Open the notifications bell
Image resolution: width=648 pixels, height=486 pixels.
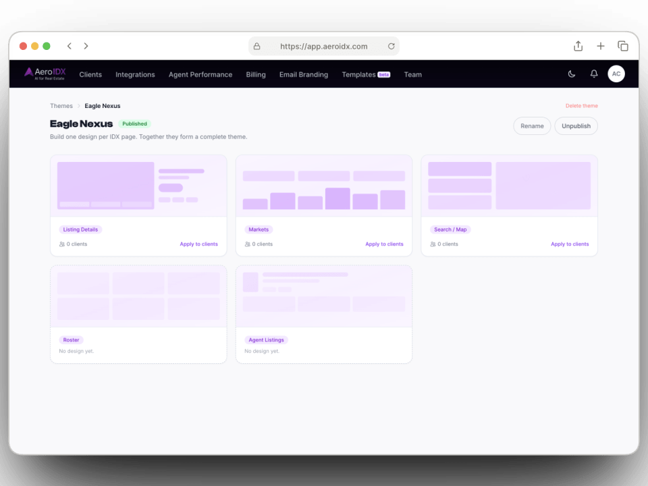594,74
